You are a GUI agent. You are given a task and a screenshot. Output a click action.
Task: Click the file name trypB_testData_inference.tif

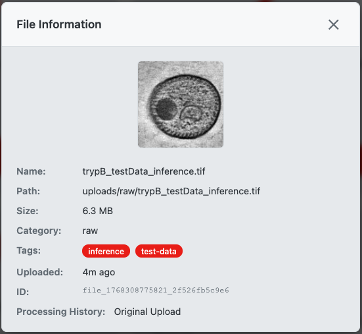144,171
